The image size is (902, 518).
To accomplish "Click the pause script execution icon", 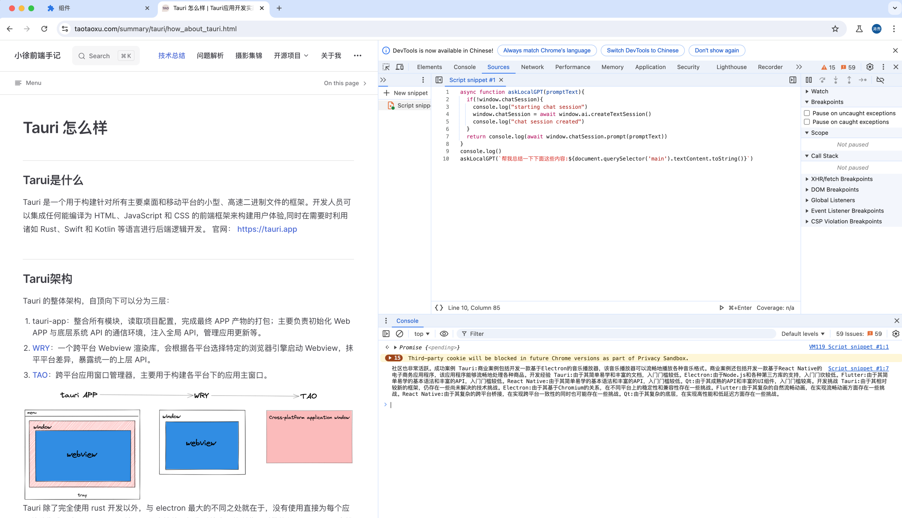I will pos(809,80).
